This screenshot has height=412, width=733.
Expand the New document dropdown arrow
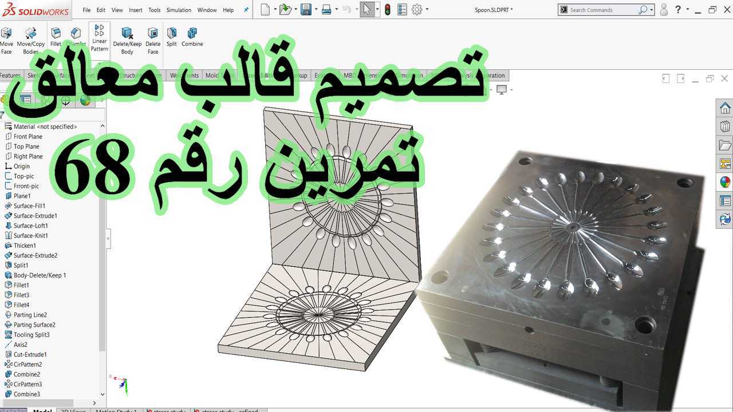[275, 10]
